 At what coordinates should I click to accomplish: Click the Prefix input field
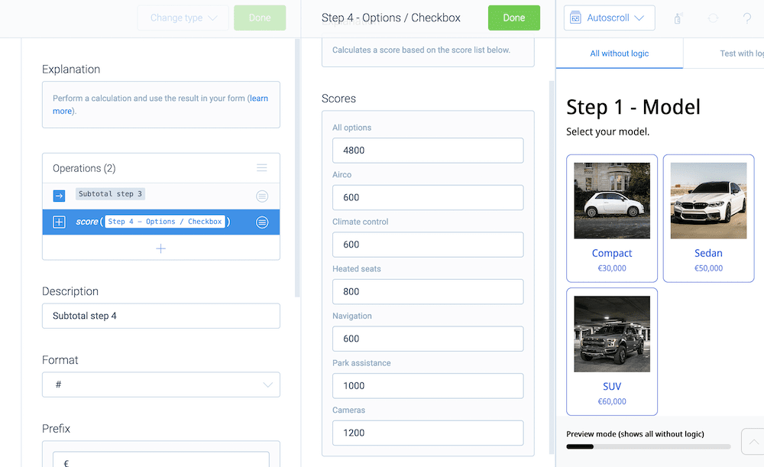point(160,459)
